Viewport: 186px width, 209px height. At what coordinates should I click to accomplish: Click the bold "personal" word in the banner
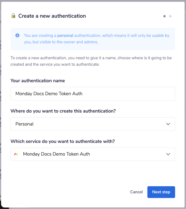(65, 36)
